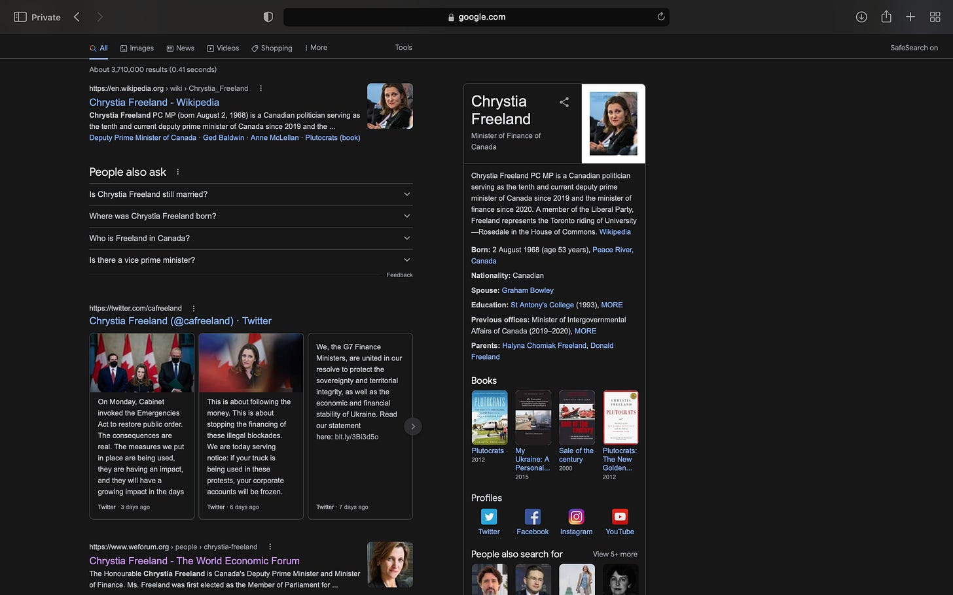Open the Safari downloads icon
Screen dimensions: 953x595
coord(861,17)
